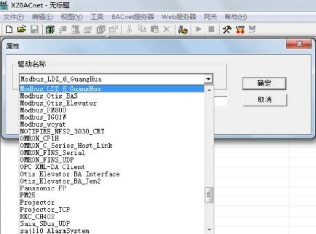Select OMRON_FINS_Serial driver
Image resolution: width=316 pixels, height=234 pixels.
[x=112, y=153]
